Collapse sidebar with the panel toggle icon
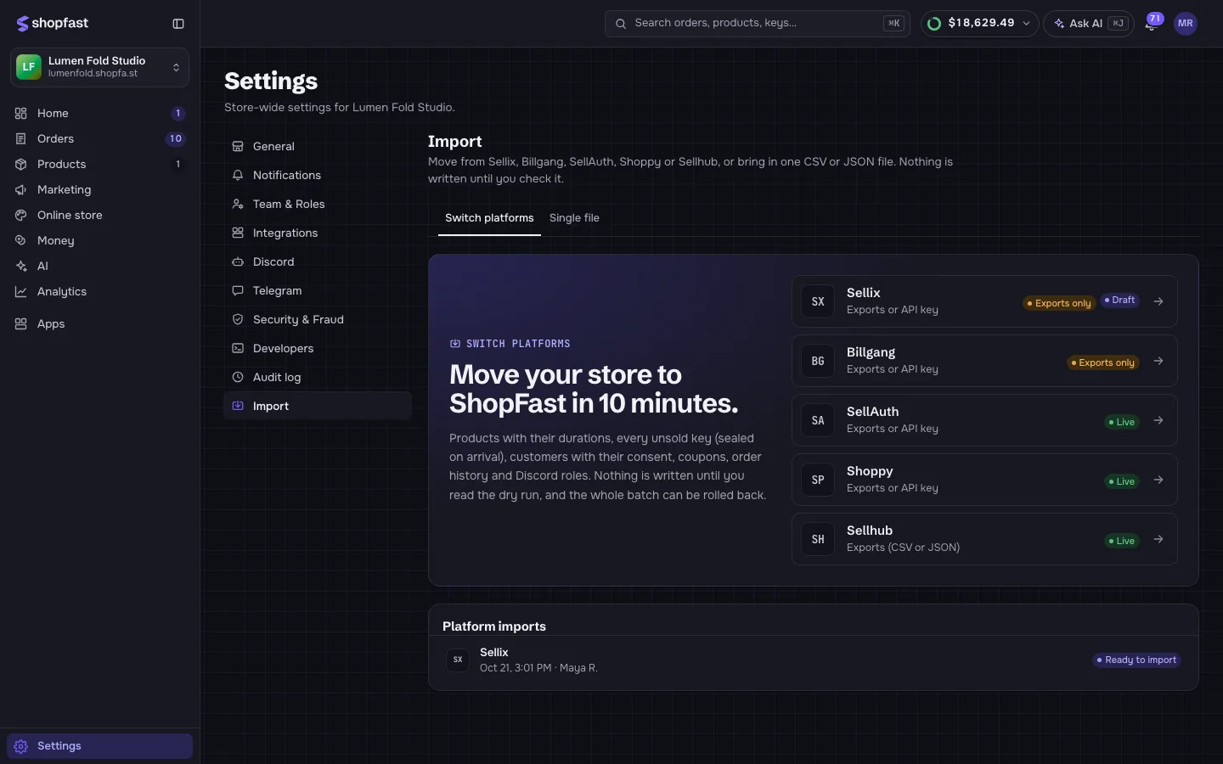The width and height of the screenshot is (1223, 764). [178, 24]
